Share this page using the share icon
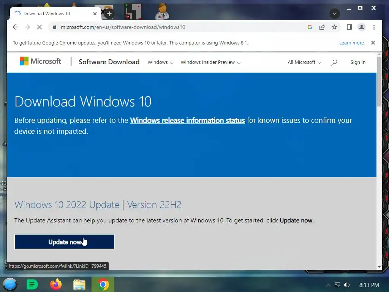This screenshot has height=292, width=389. (x=322, y=27)
